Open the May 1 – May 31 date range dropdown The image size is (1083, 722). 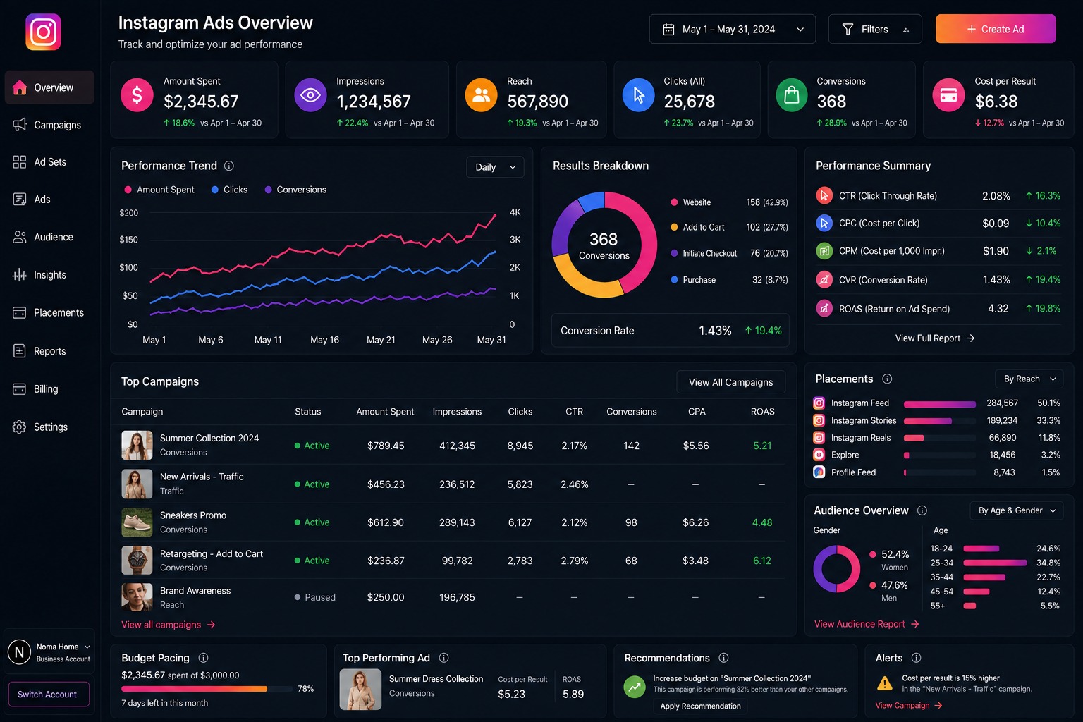[x=733, y=29]
